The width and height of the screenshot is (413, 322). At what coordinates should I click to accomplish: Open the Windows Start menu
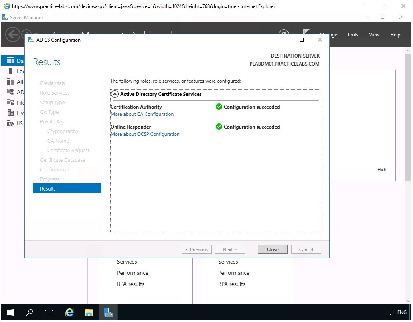tap(10, 312)
